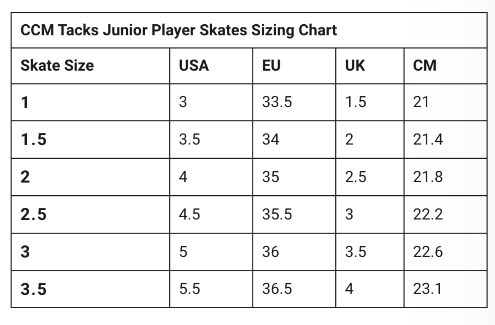Image resolution: width=495 pixels, height=325 pixels.
Task: Click the EU value 33.5 cell
Action: (294, 102)
